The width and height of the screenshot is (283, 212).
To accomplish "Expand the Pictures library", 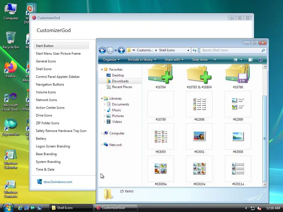I will [104, 116].
